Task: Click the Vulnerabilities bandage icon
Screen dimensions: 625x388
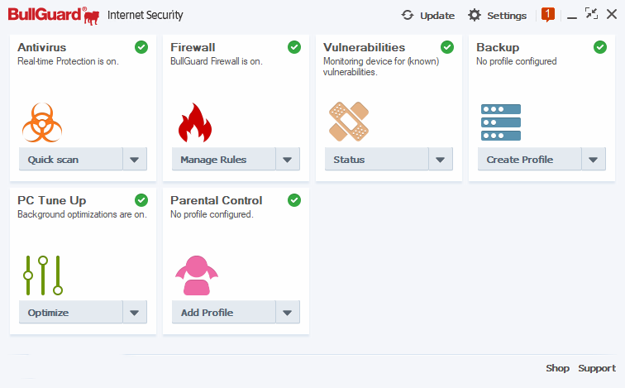Action: tap(349, 122)
